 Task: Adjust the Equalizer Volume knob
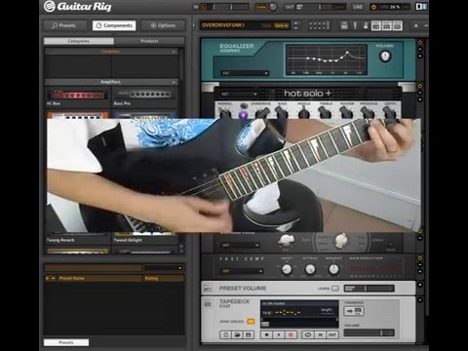[x=385, y=57]
